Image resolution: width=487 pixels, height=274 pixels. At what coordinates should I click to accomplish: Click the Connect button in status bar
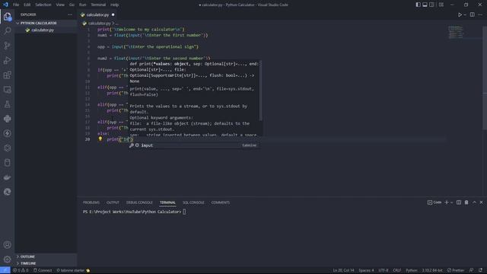coord(43,270)
